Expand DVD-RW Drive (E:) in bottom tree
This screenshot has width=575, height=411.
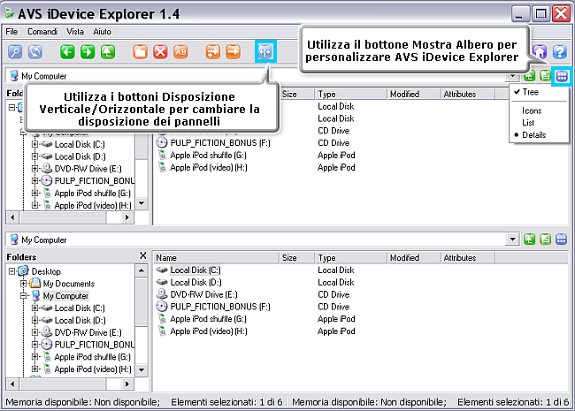tap(34, 332)
